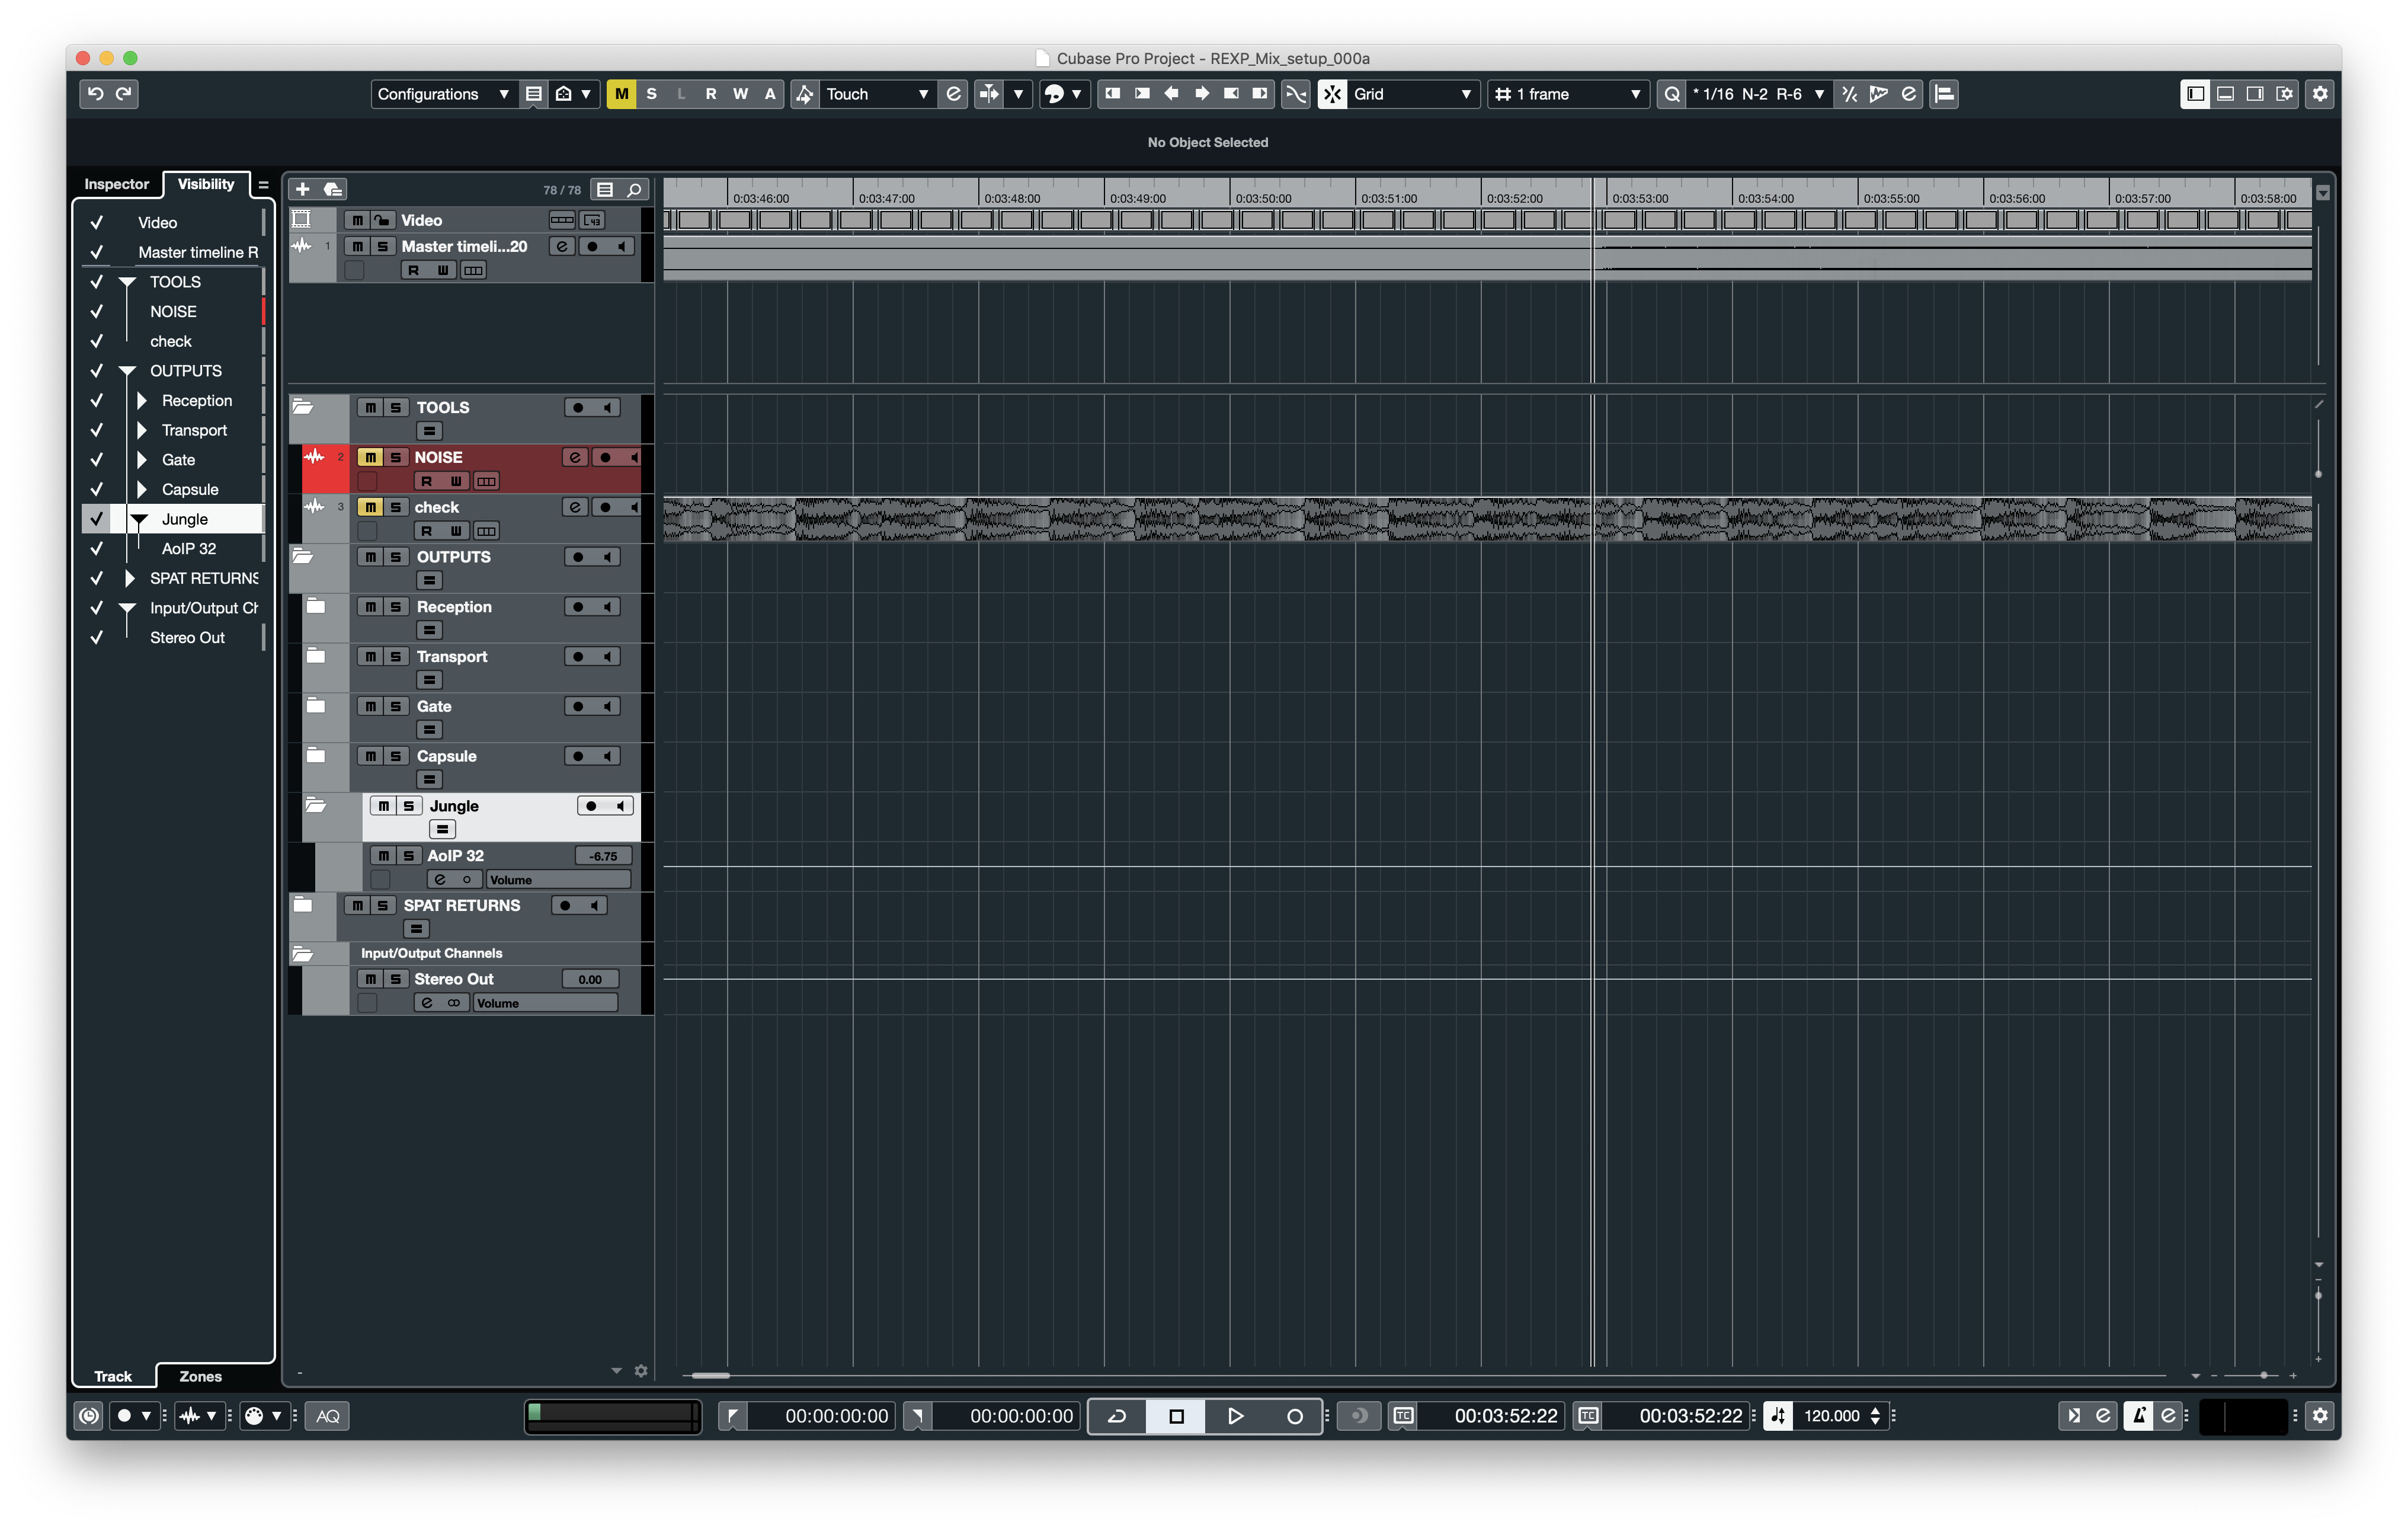
Task: Open TOOLS folder track icon
Action: 303,407
